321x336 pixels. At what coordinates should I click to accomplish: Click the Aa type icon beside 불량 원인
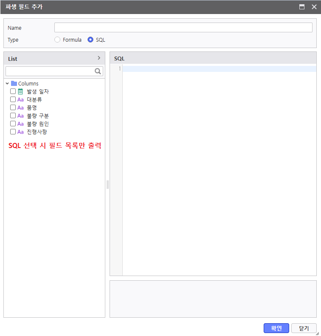20,124
